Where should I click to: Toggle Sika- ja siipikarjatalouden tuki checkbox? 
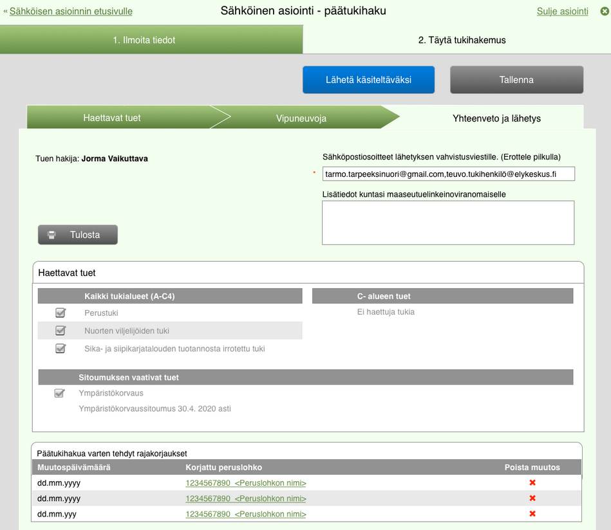pyautogui.click(x=61, y=348)
